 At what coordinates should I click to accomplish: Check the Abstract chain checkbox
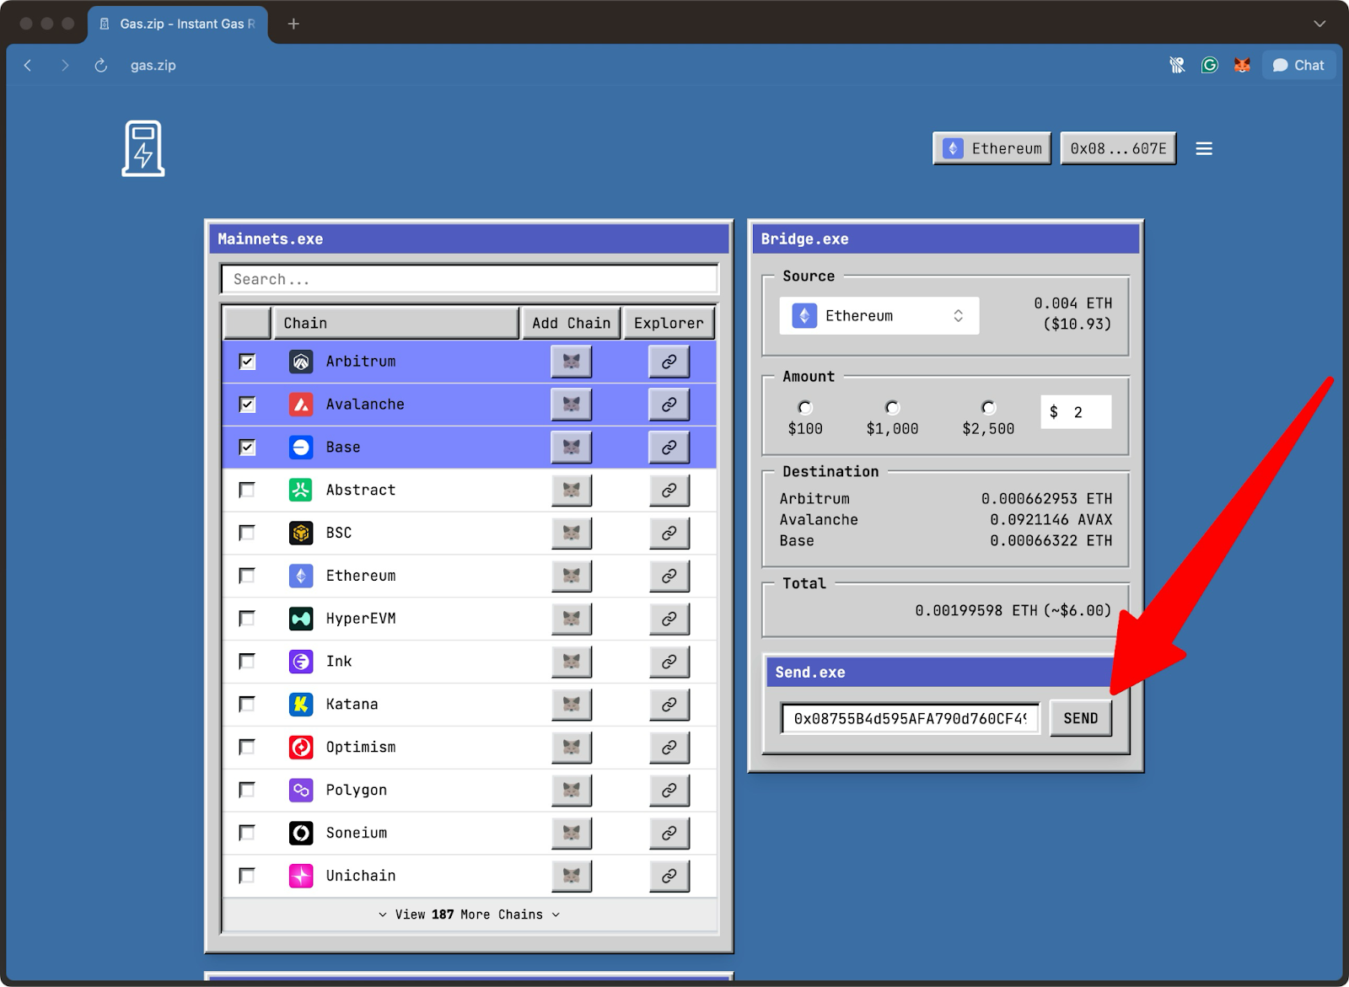click(x=247, y=491)
